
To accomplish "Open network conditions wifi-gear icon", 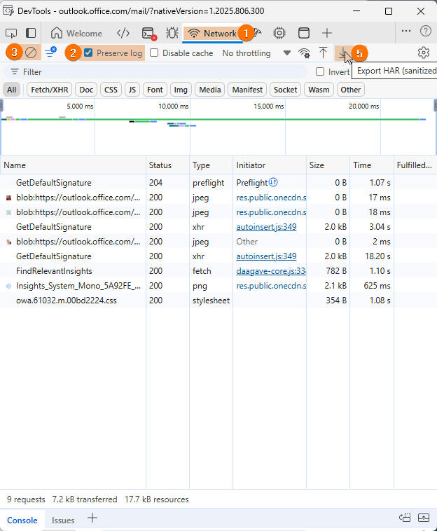I will click(304, 53).
